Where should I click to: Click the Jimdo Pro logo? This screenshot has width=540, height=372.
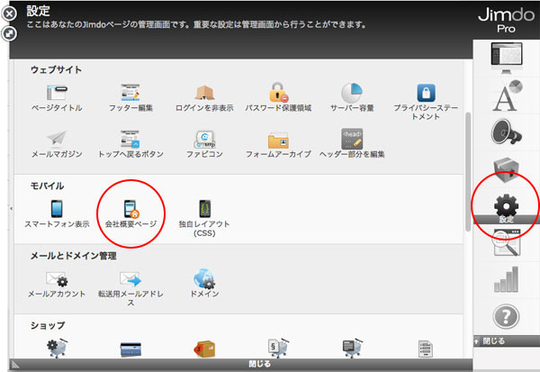(x=506, y=20)
